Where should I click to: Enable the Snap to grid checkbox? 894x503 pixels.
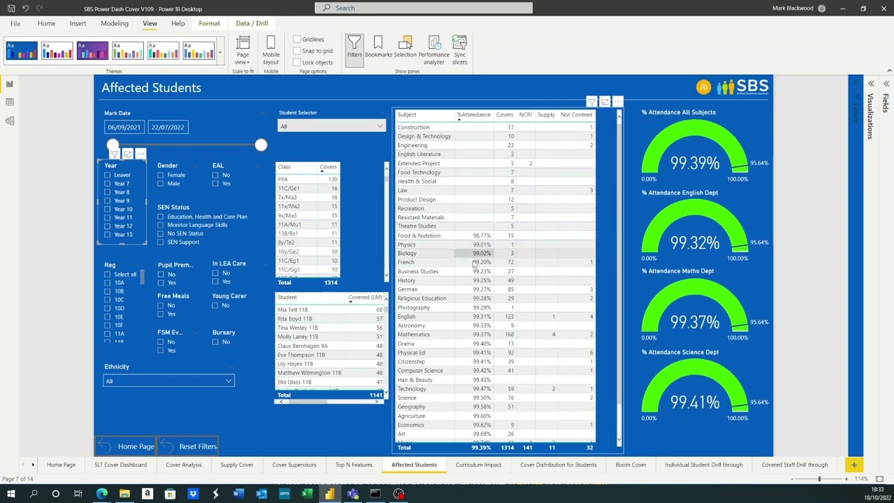coord(297,51)
